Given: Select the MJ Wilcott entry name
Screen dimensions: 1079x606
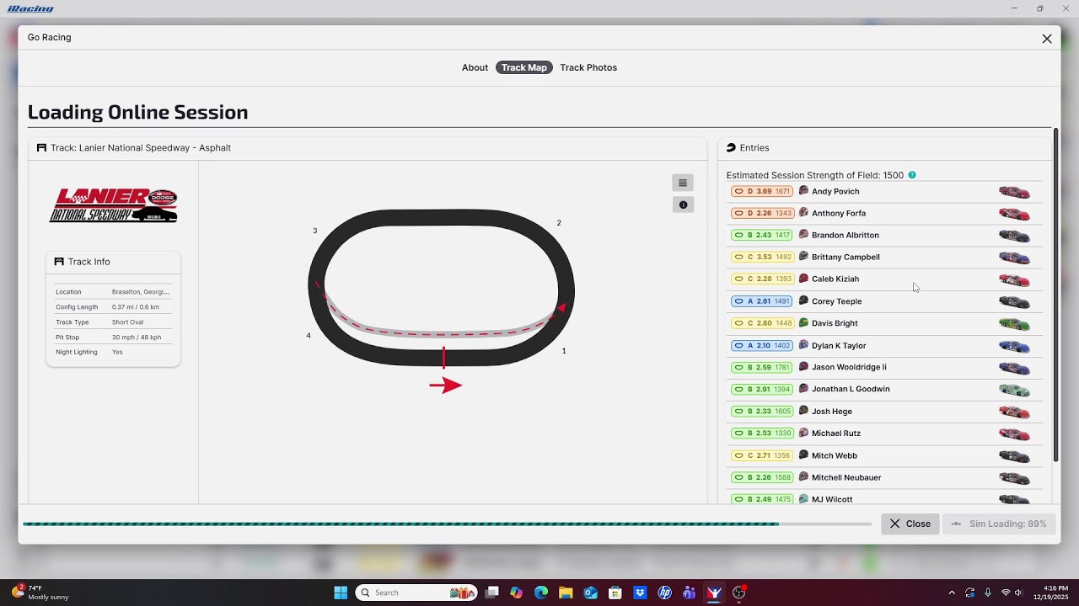Looking at the screenshot, I should tap(832, 499).
